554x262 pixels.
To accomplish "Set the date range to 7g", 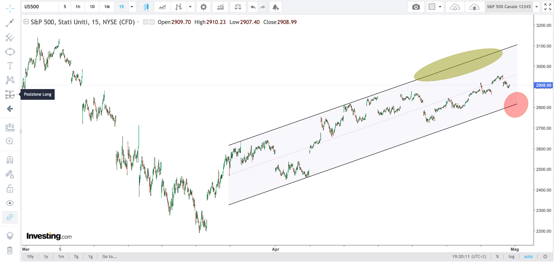I will tap(76, 257).
